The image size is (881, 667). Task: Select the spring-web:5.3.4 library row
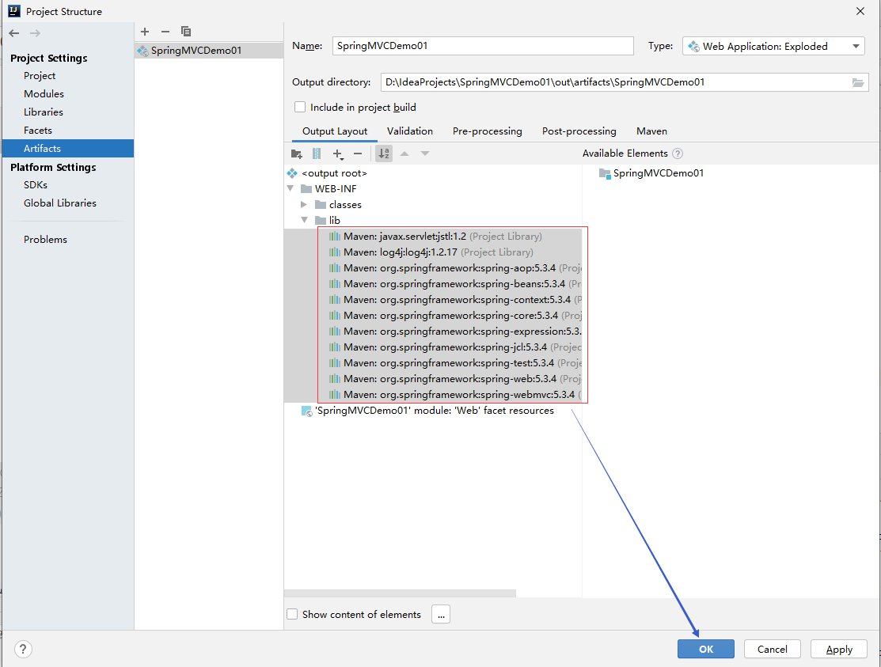pos(433,378)
